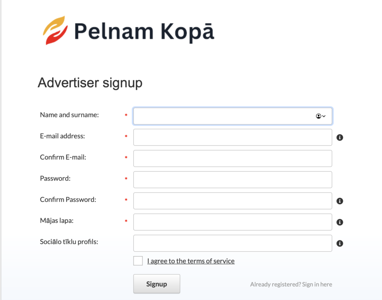Click info icon beside E-mail address field
The image size is (382, 300).
[339, 138]
